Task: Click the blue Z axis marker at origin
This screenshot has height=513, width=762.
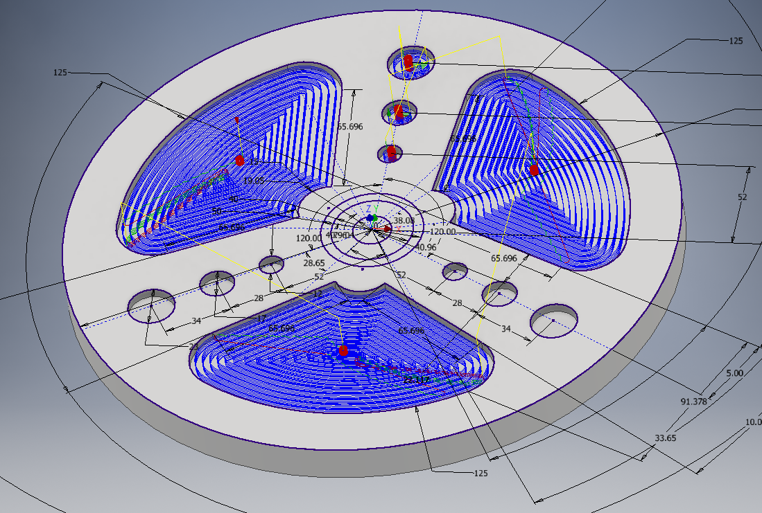Action: (x=369, y=217)
